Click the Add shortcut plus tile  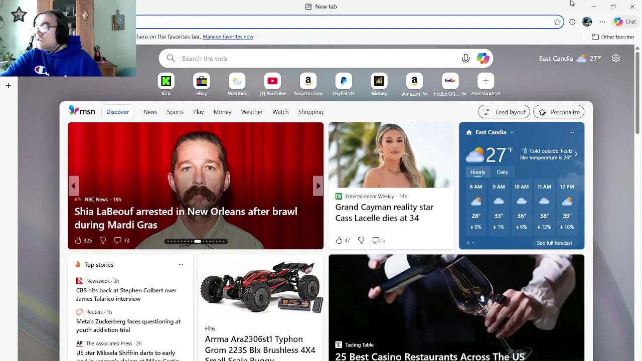coord(486,84)
